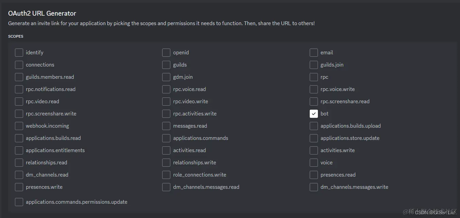This screenshot has height=218, width=460.
Task: Enable dm_channels.read scope
Action: click(x=19, y=175)
